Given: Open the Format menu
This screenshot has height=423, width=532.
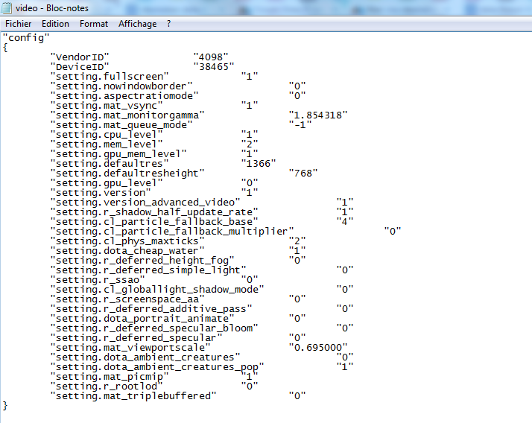Looking at the screenshot, I should tap(94, 24).
